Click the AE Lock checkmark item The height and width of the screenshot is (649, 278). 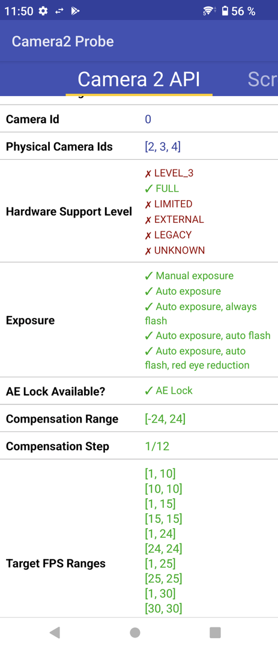coord(169,391)
